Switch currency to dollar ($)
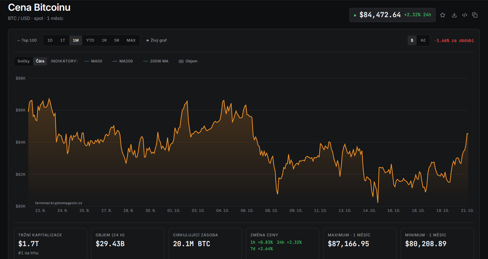Screen dimensions: 488x259 pos(412,40)
